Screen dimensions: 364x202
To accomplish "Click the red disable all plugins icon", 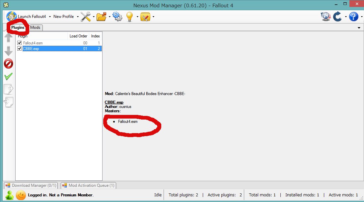I will [x=9, y=64].
